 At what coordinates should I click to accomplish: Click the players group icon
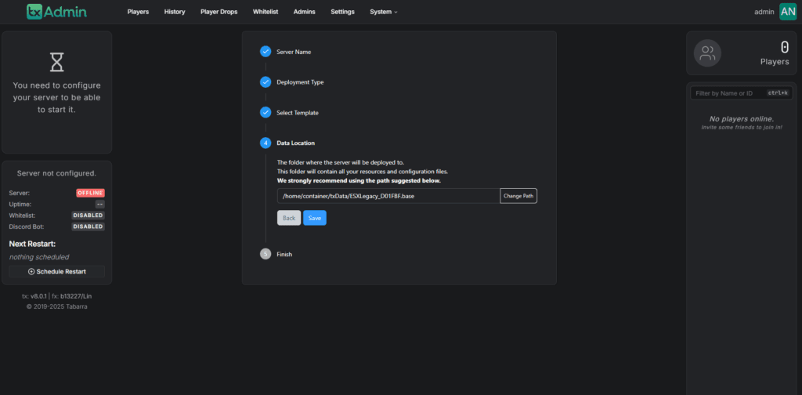pos(707,53)
